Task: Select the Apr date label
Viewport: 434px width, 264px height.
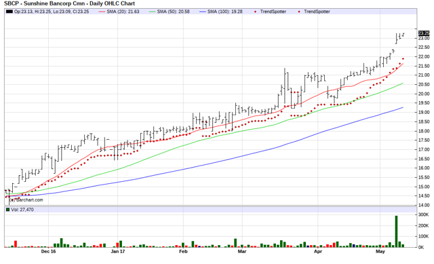Action: 318,252
